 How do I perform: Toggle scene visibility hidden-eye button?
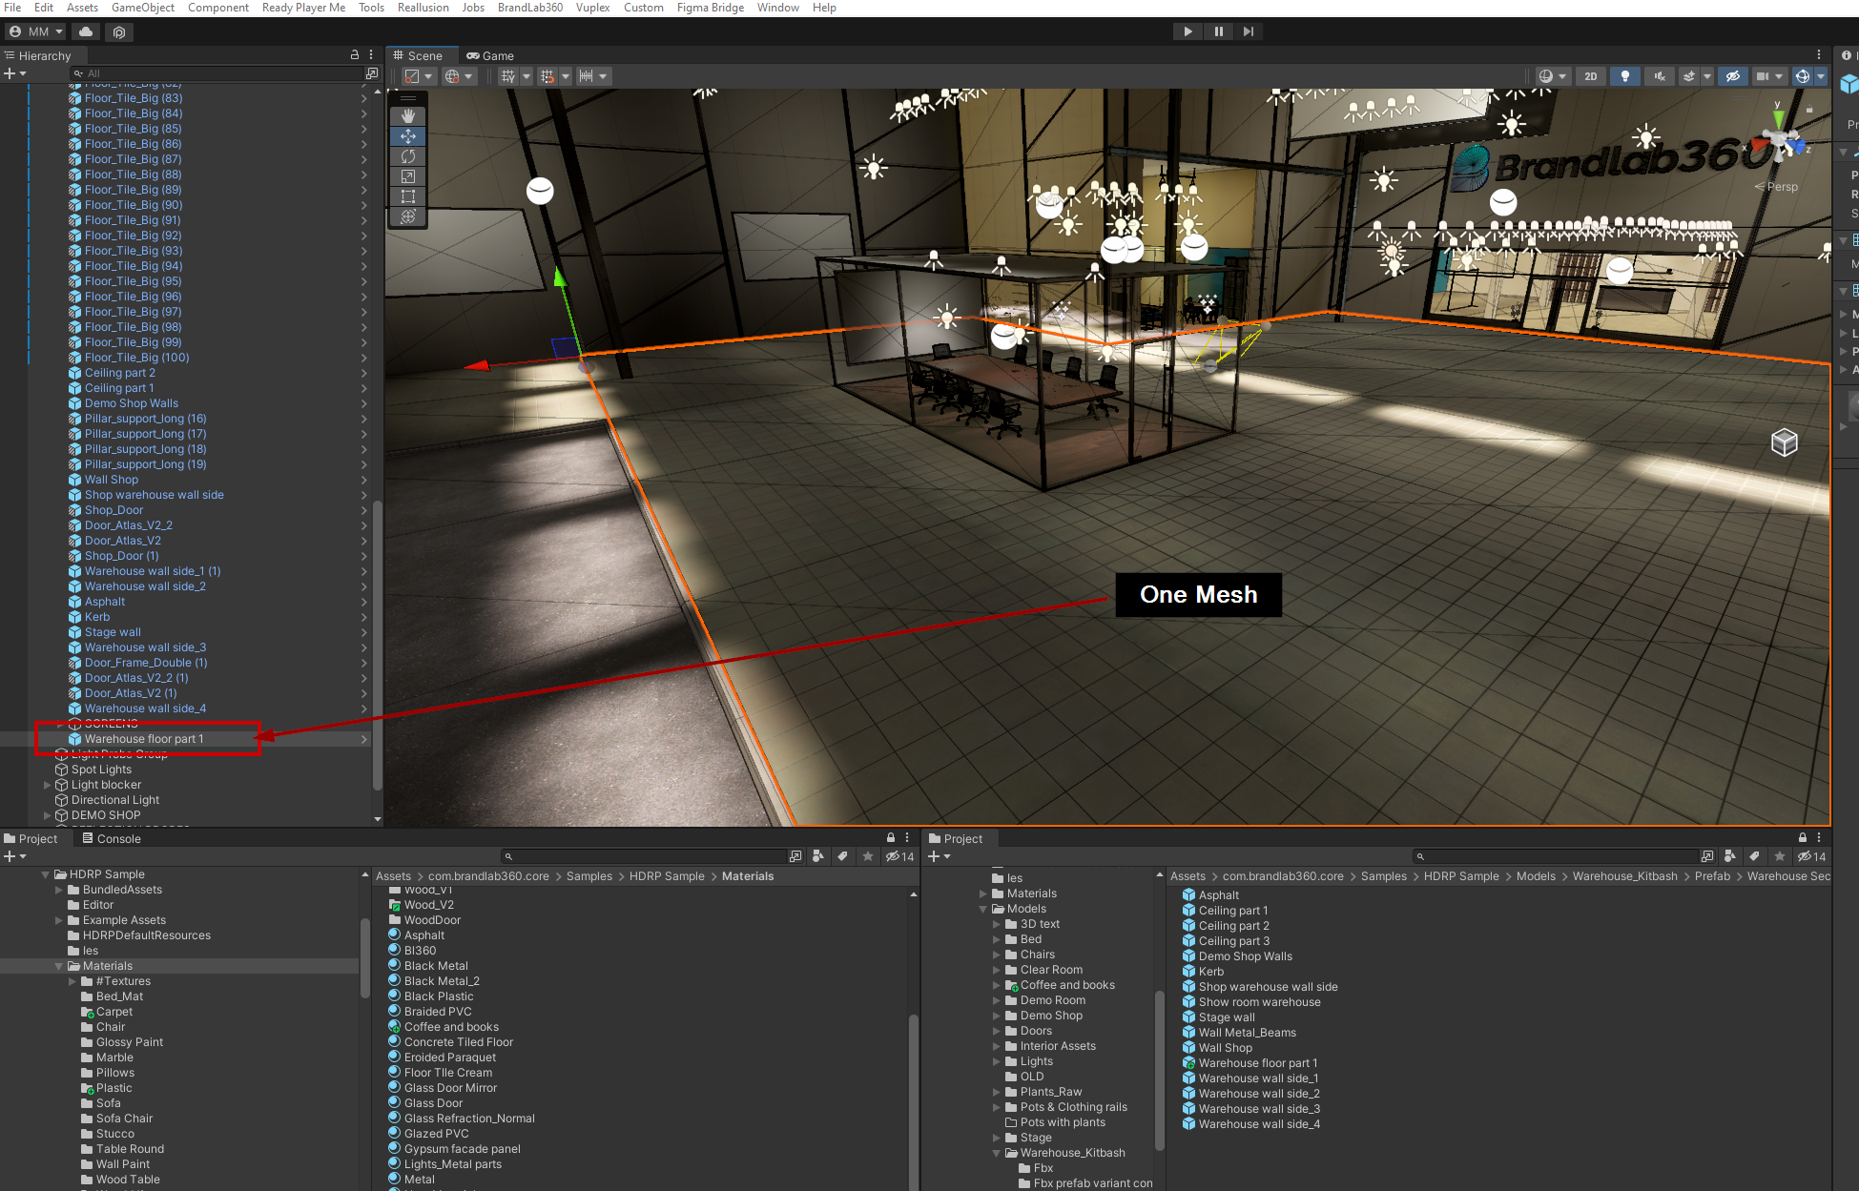1733,76
